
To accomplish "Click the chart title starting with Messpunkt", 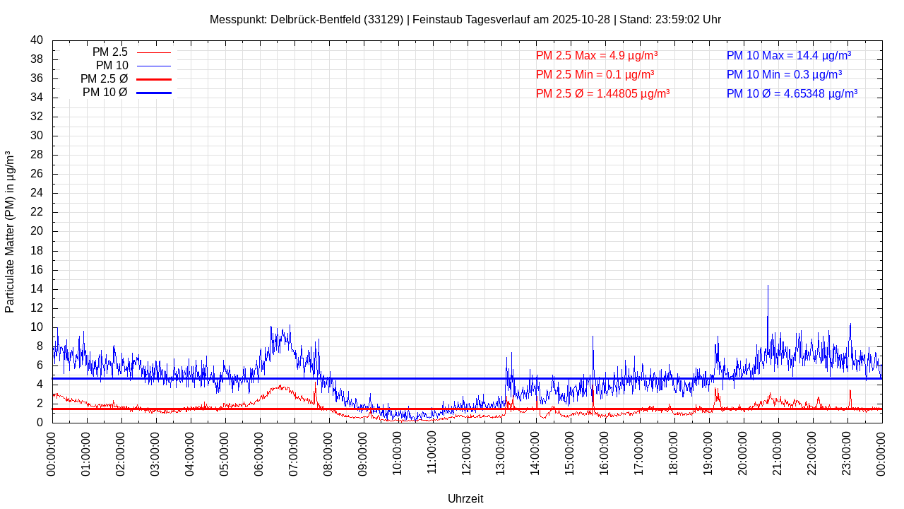I will [465, 19].
